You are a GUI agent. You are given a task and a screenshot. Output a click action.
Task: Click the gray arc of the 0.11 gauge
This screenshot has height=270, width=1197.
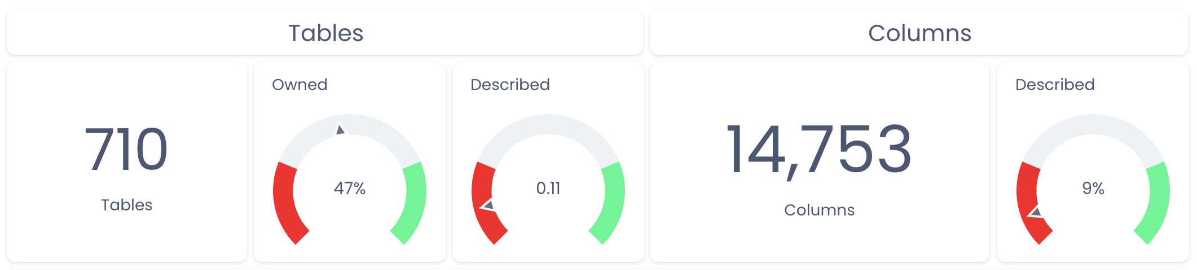point(548,124)
